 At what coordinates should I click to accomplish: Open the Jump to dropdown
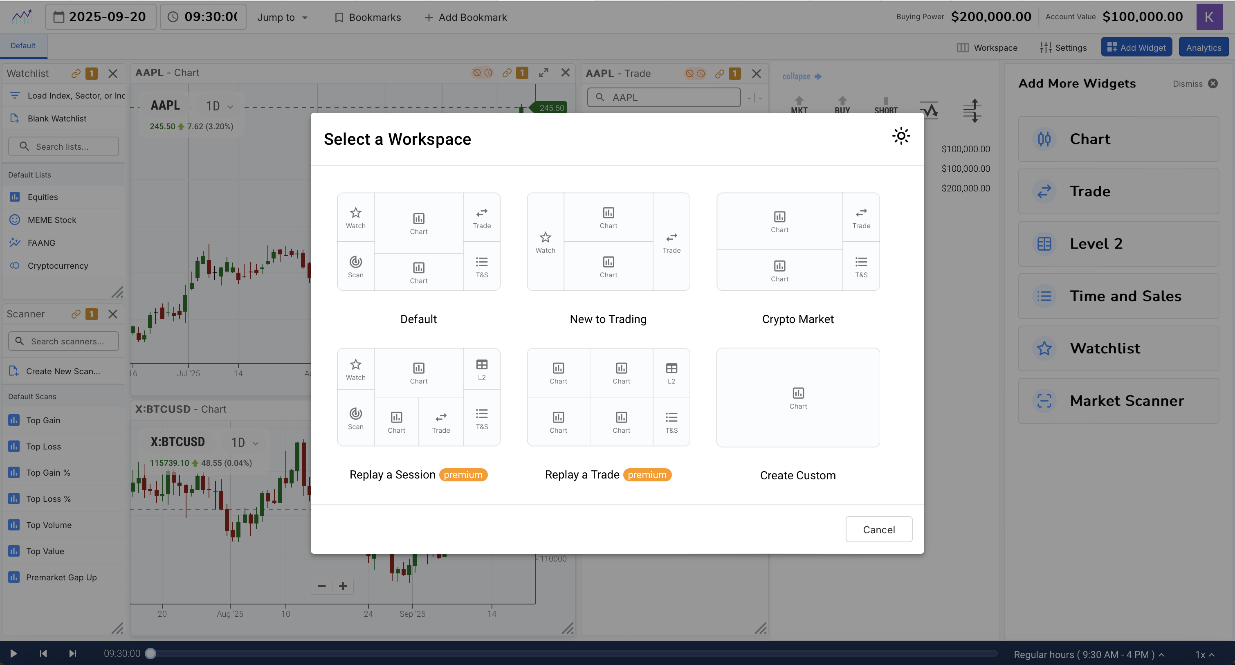click(282, 17)
